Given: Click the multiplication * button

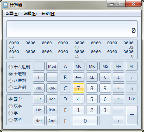Looking at the screenshot, I should point(118,99).
